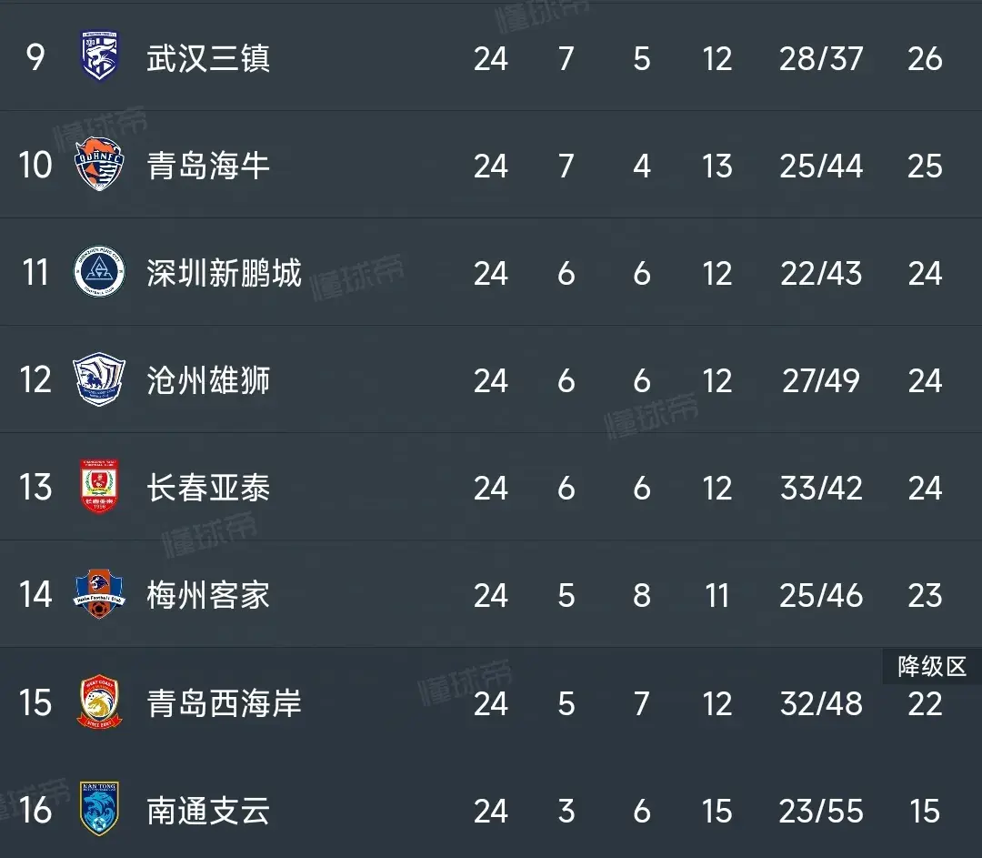Open the 梅州客家 team name link
Image resolution: width=982 pixels, height=858 pixels.
pyautogui.click(x=208, y=595)
